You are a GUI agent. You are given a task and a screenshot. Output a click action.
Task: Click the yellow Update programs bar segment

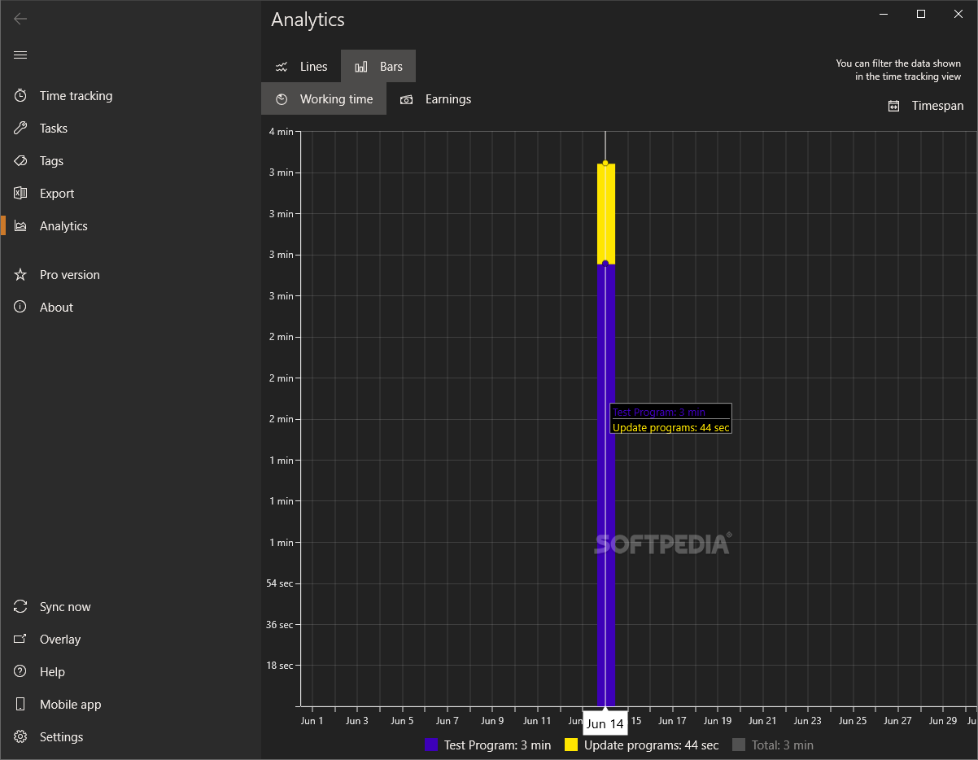point(606,213)
